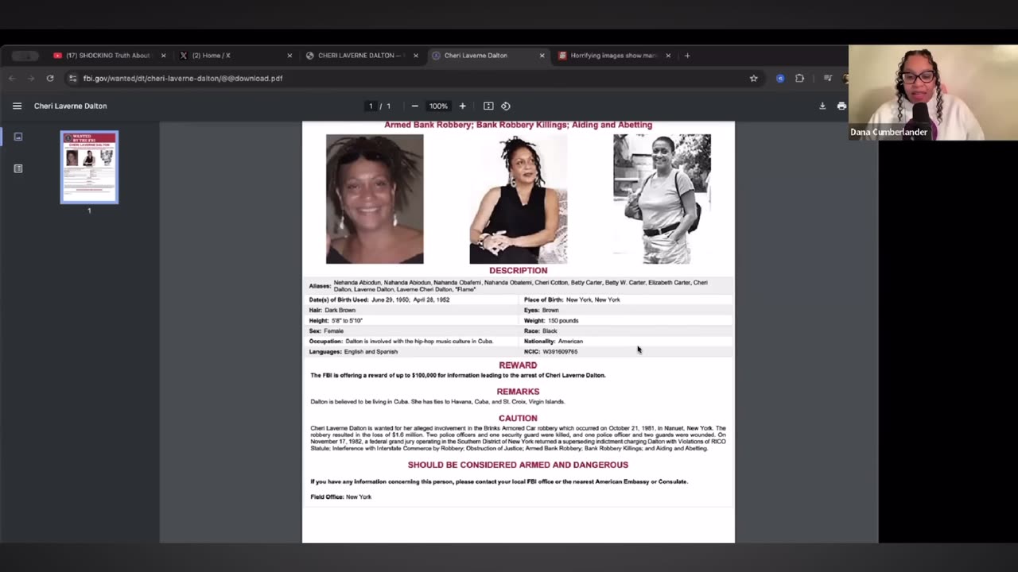Image resolution: width=1018 pixels, height=572 pixels.
Task: Open the media control icon in browser toolbar
Action: click(x=828, y=78)
